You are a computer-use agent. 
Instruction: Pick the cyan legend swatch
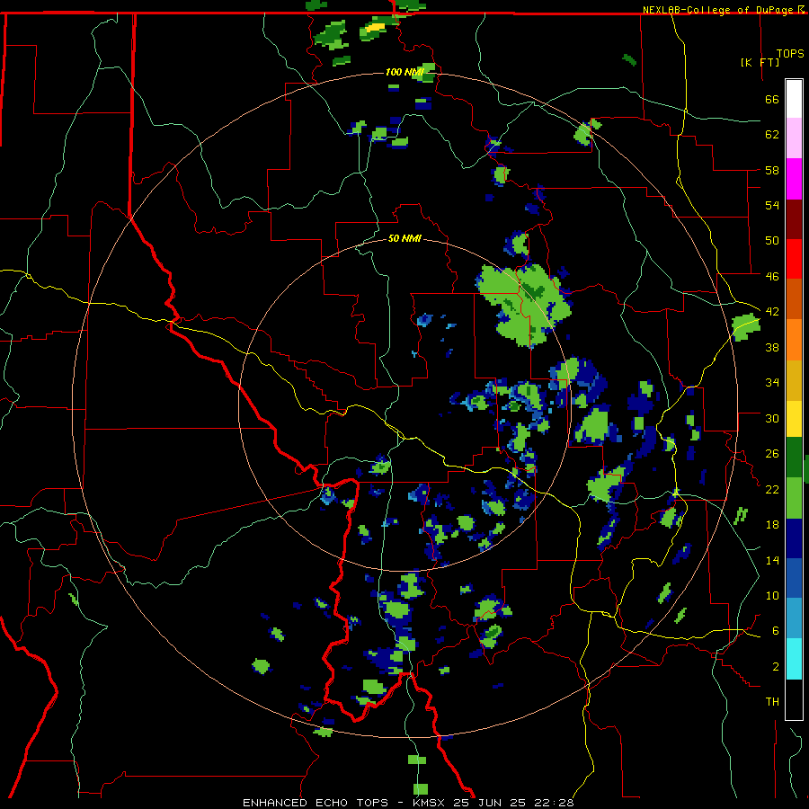(794, 659)
